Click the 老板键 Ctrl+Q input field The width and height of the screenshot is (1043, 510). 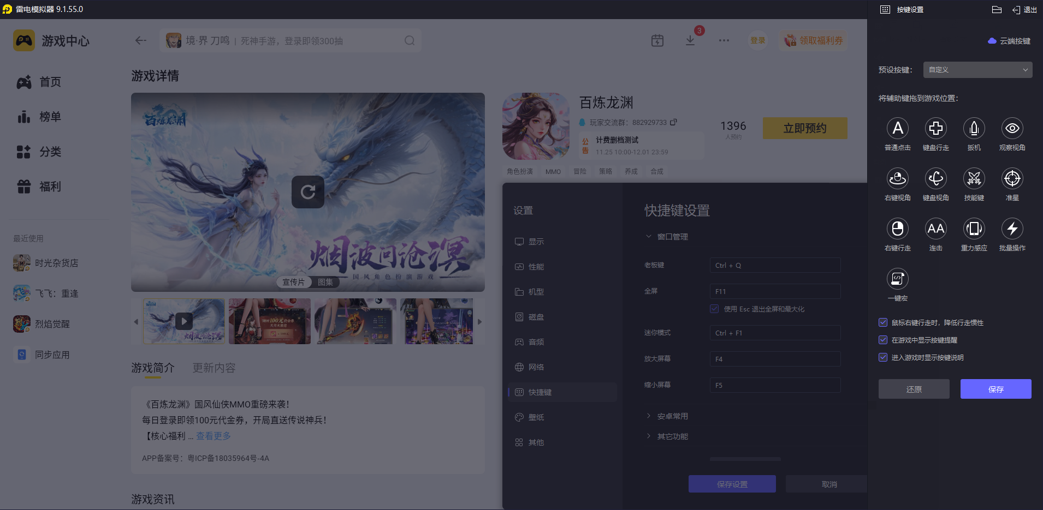coord(774,265)
